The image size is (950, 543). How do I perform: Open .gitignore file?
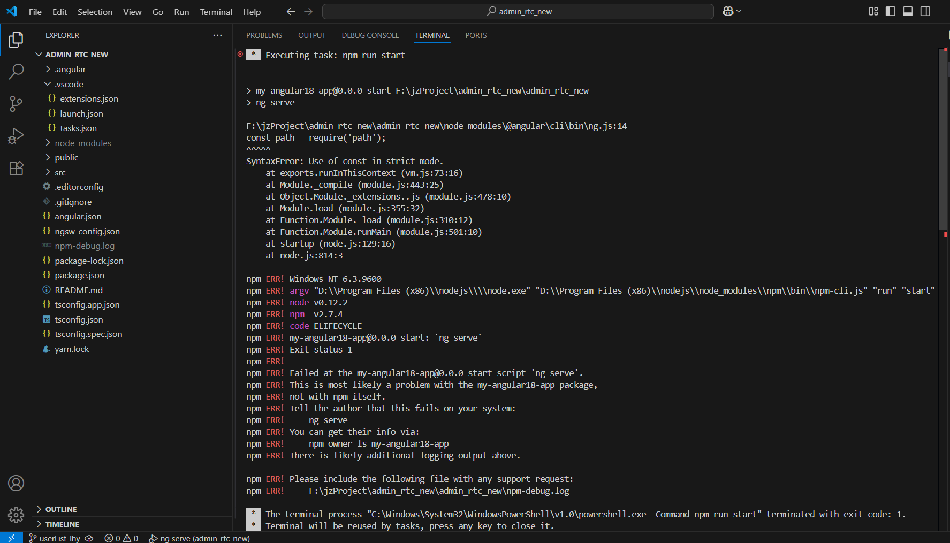pyautogui.click(x=132, y=202)
